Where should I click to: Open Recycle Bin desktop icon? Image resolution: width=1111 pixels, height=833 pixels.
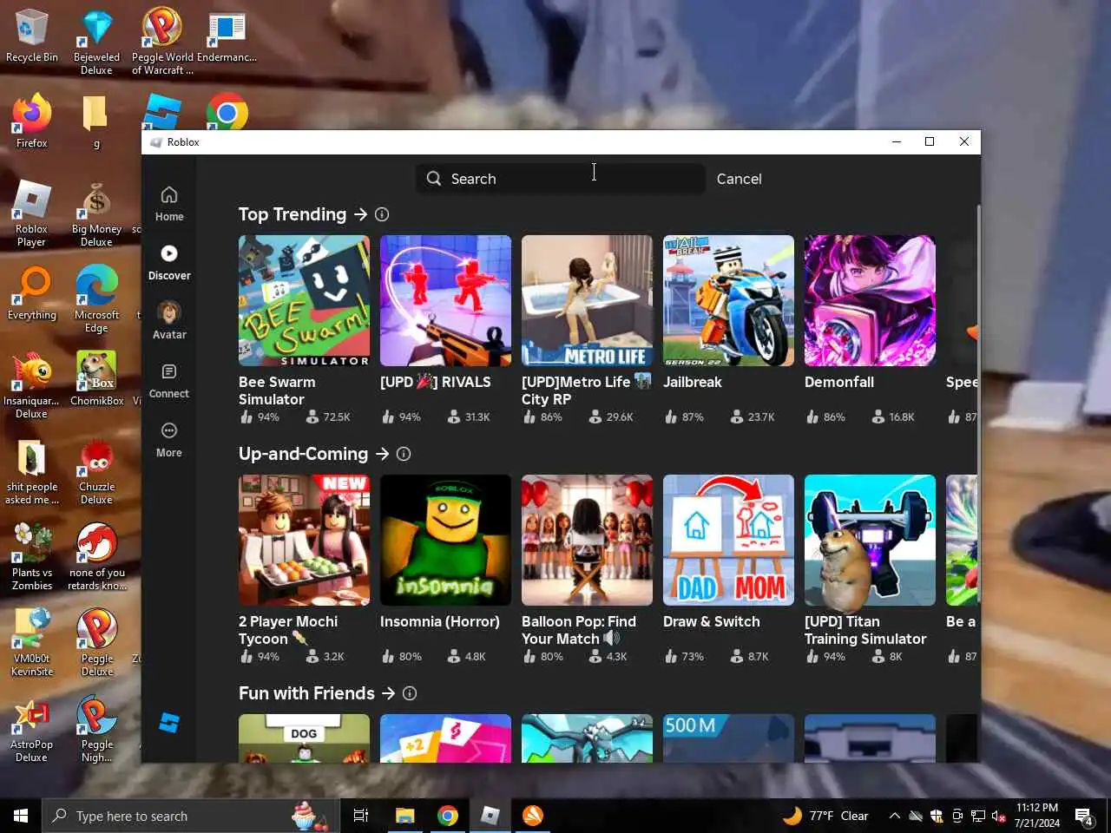point(32,36)
